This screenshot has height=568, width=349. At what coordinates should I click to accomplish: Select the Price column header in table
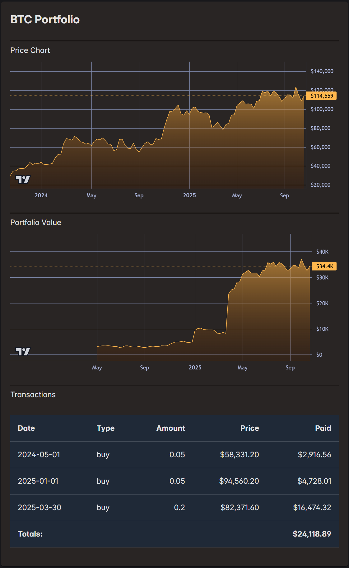pos(249,428)
